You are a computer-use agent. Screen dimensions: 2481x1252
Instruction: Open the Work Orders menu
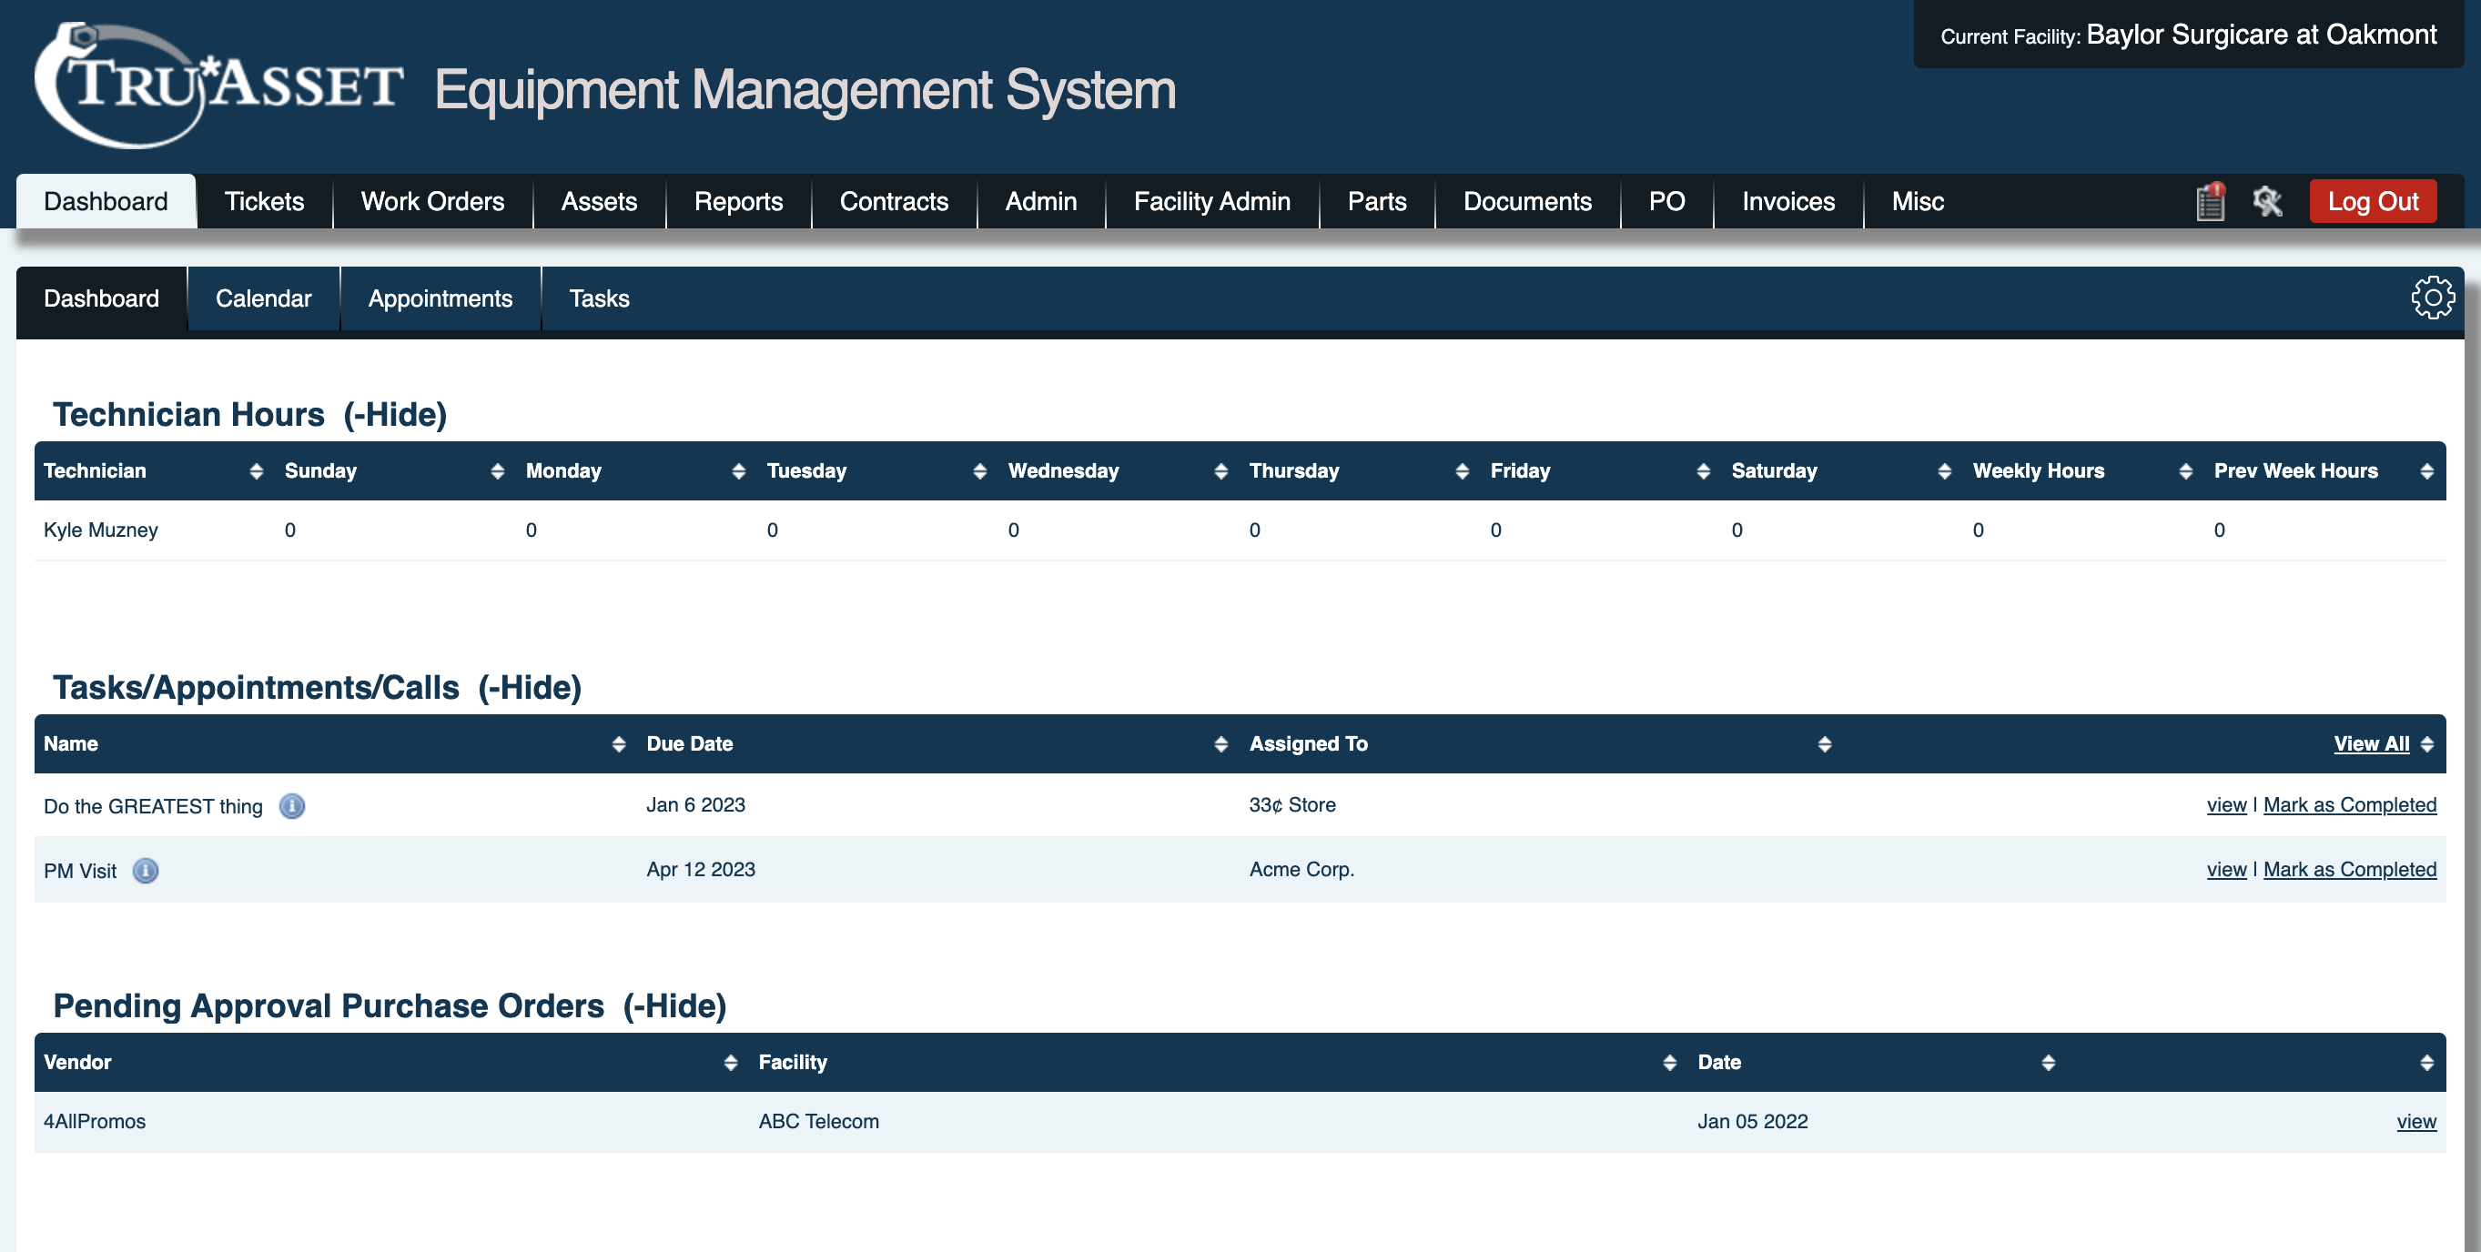point(432,201)
